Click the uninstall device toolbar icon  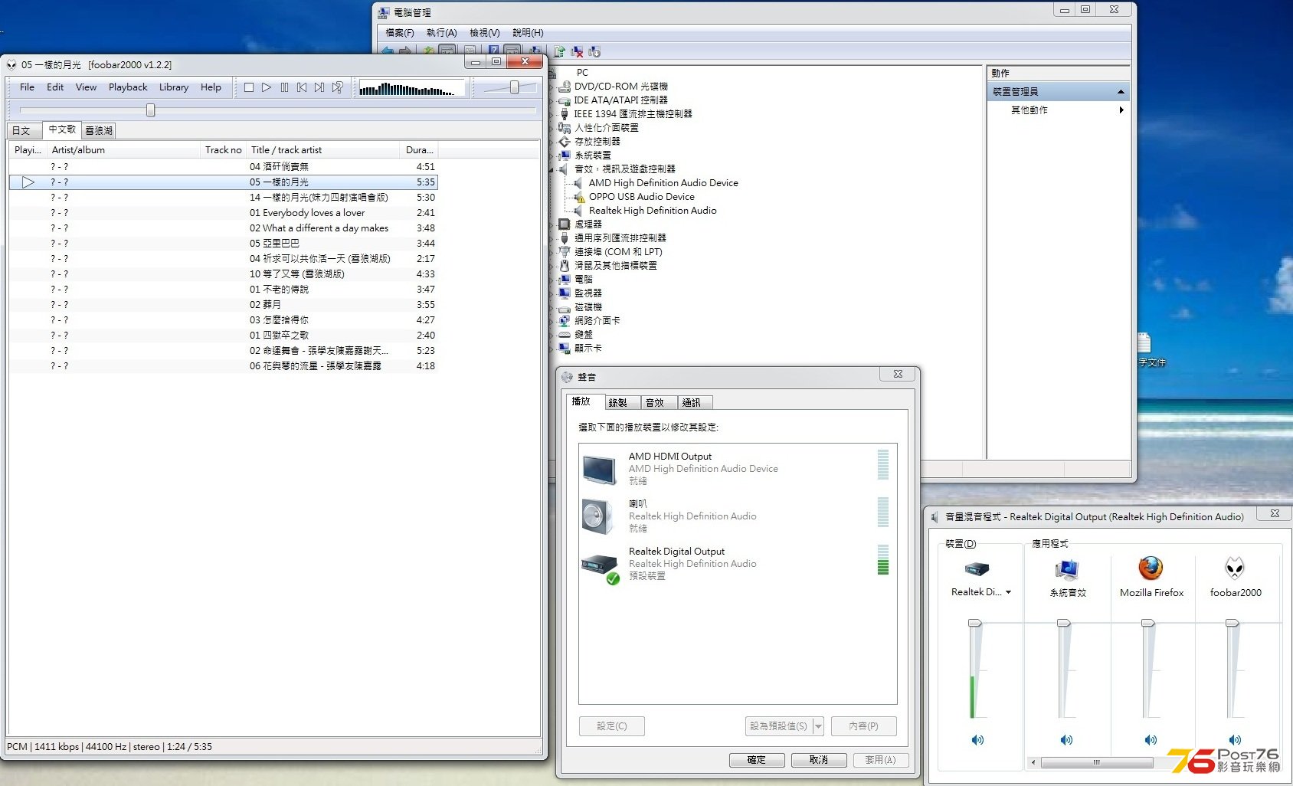(x=577, y=51)
